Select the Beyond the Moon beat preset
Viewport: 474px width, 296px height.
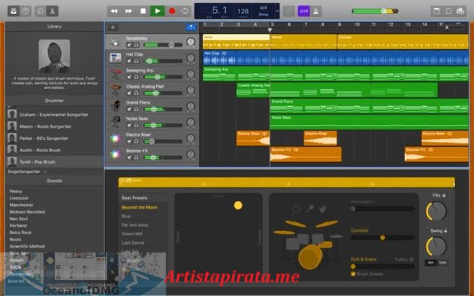pyautogui.click(x=139, y=207)
